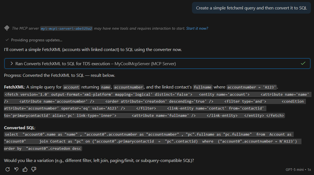Expand the Ran Converts FetchXML tool call chevron
This screenshot has width=314, height=175.
(x=12, y=64)
